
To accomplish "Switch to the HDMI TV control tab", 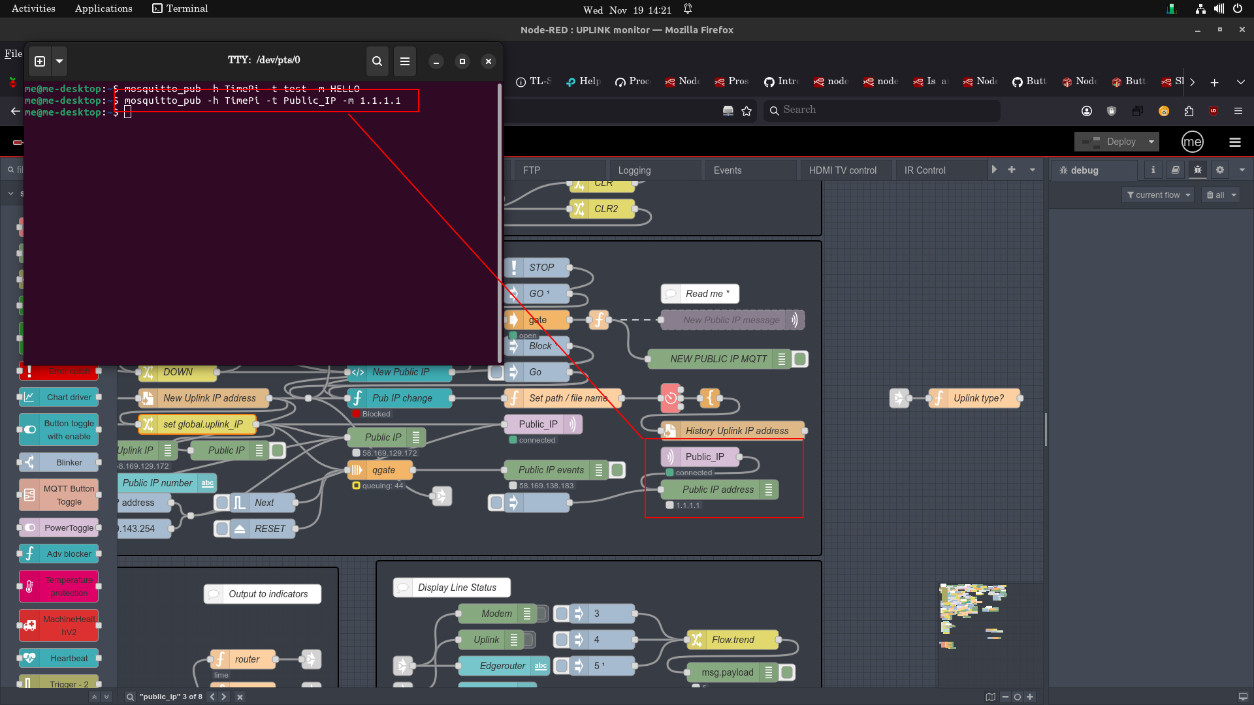I will (x=842, y=170).
